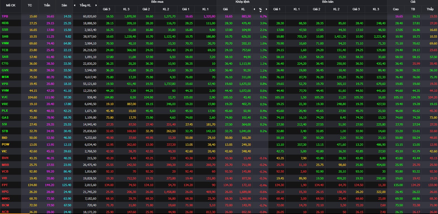The height and width of the screenshot is (214, 438).
Task: Click the VCB ticker symbol
Action: point(5,171)
